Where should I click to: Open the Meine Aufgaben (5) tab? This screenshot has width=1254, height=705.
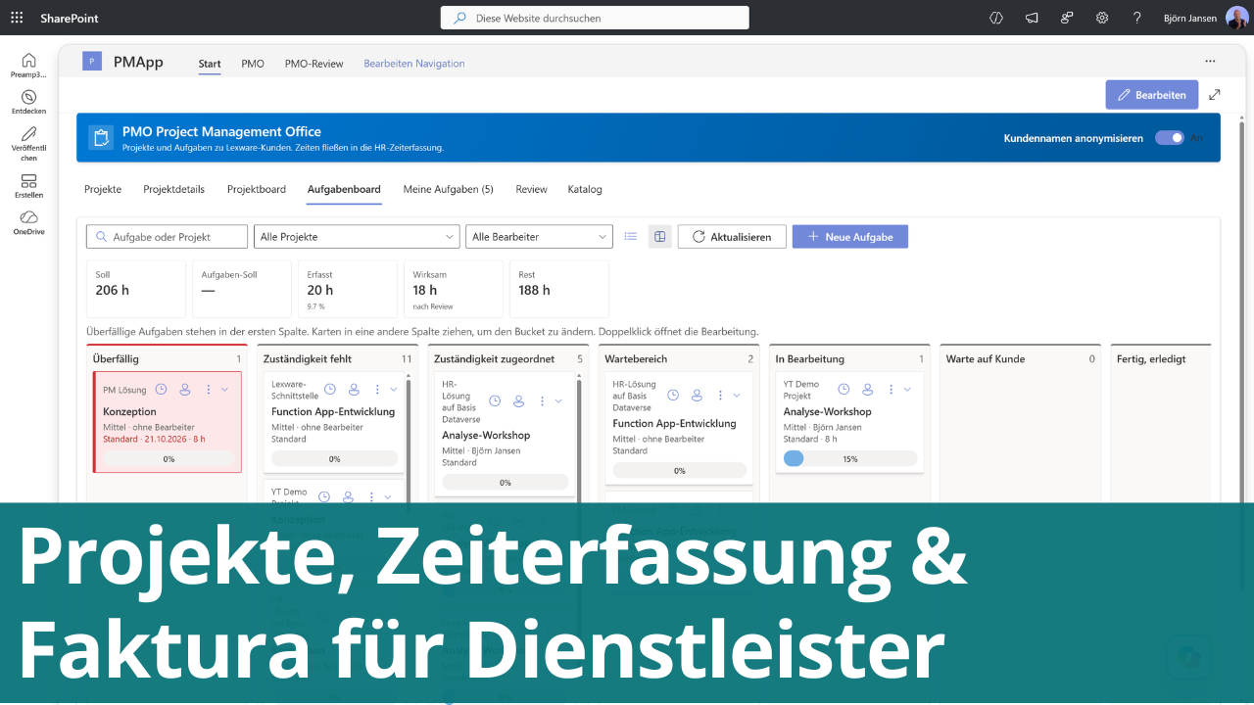click(448, 189)
